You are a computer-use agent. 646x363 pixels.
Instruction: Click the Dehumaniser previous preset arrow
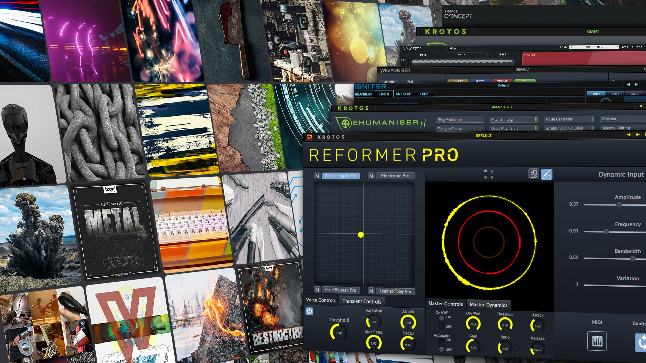coord(640,106)
